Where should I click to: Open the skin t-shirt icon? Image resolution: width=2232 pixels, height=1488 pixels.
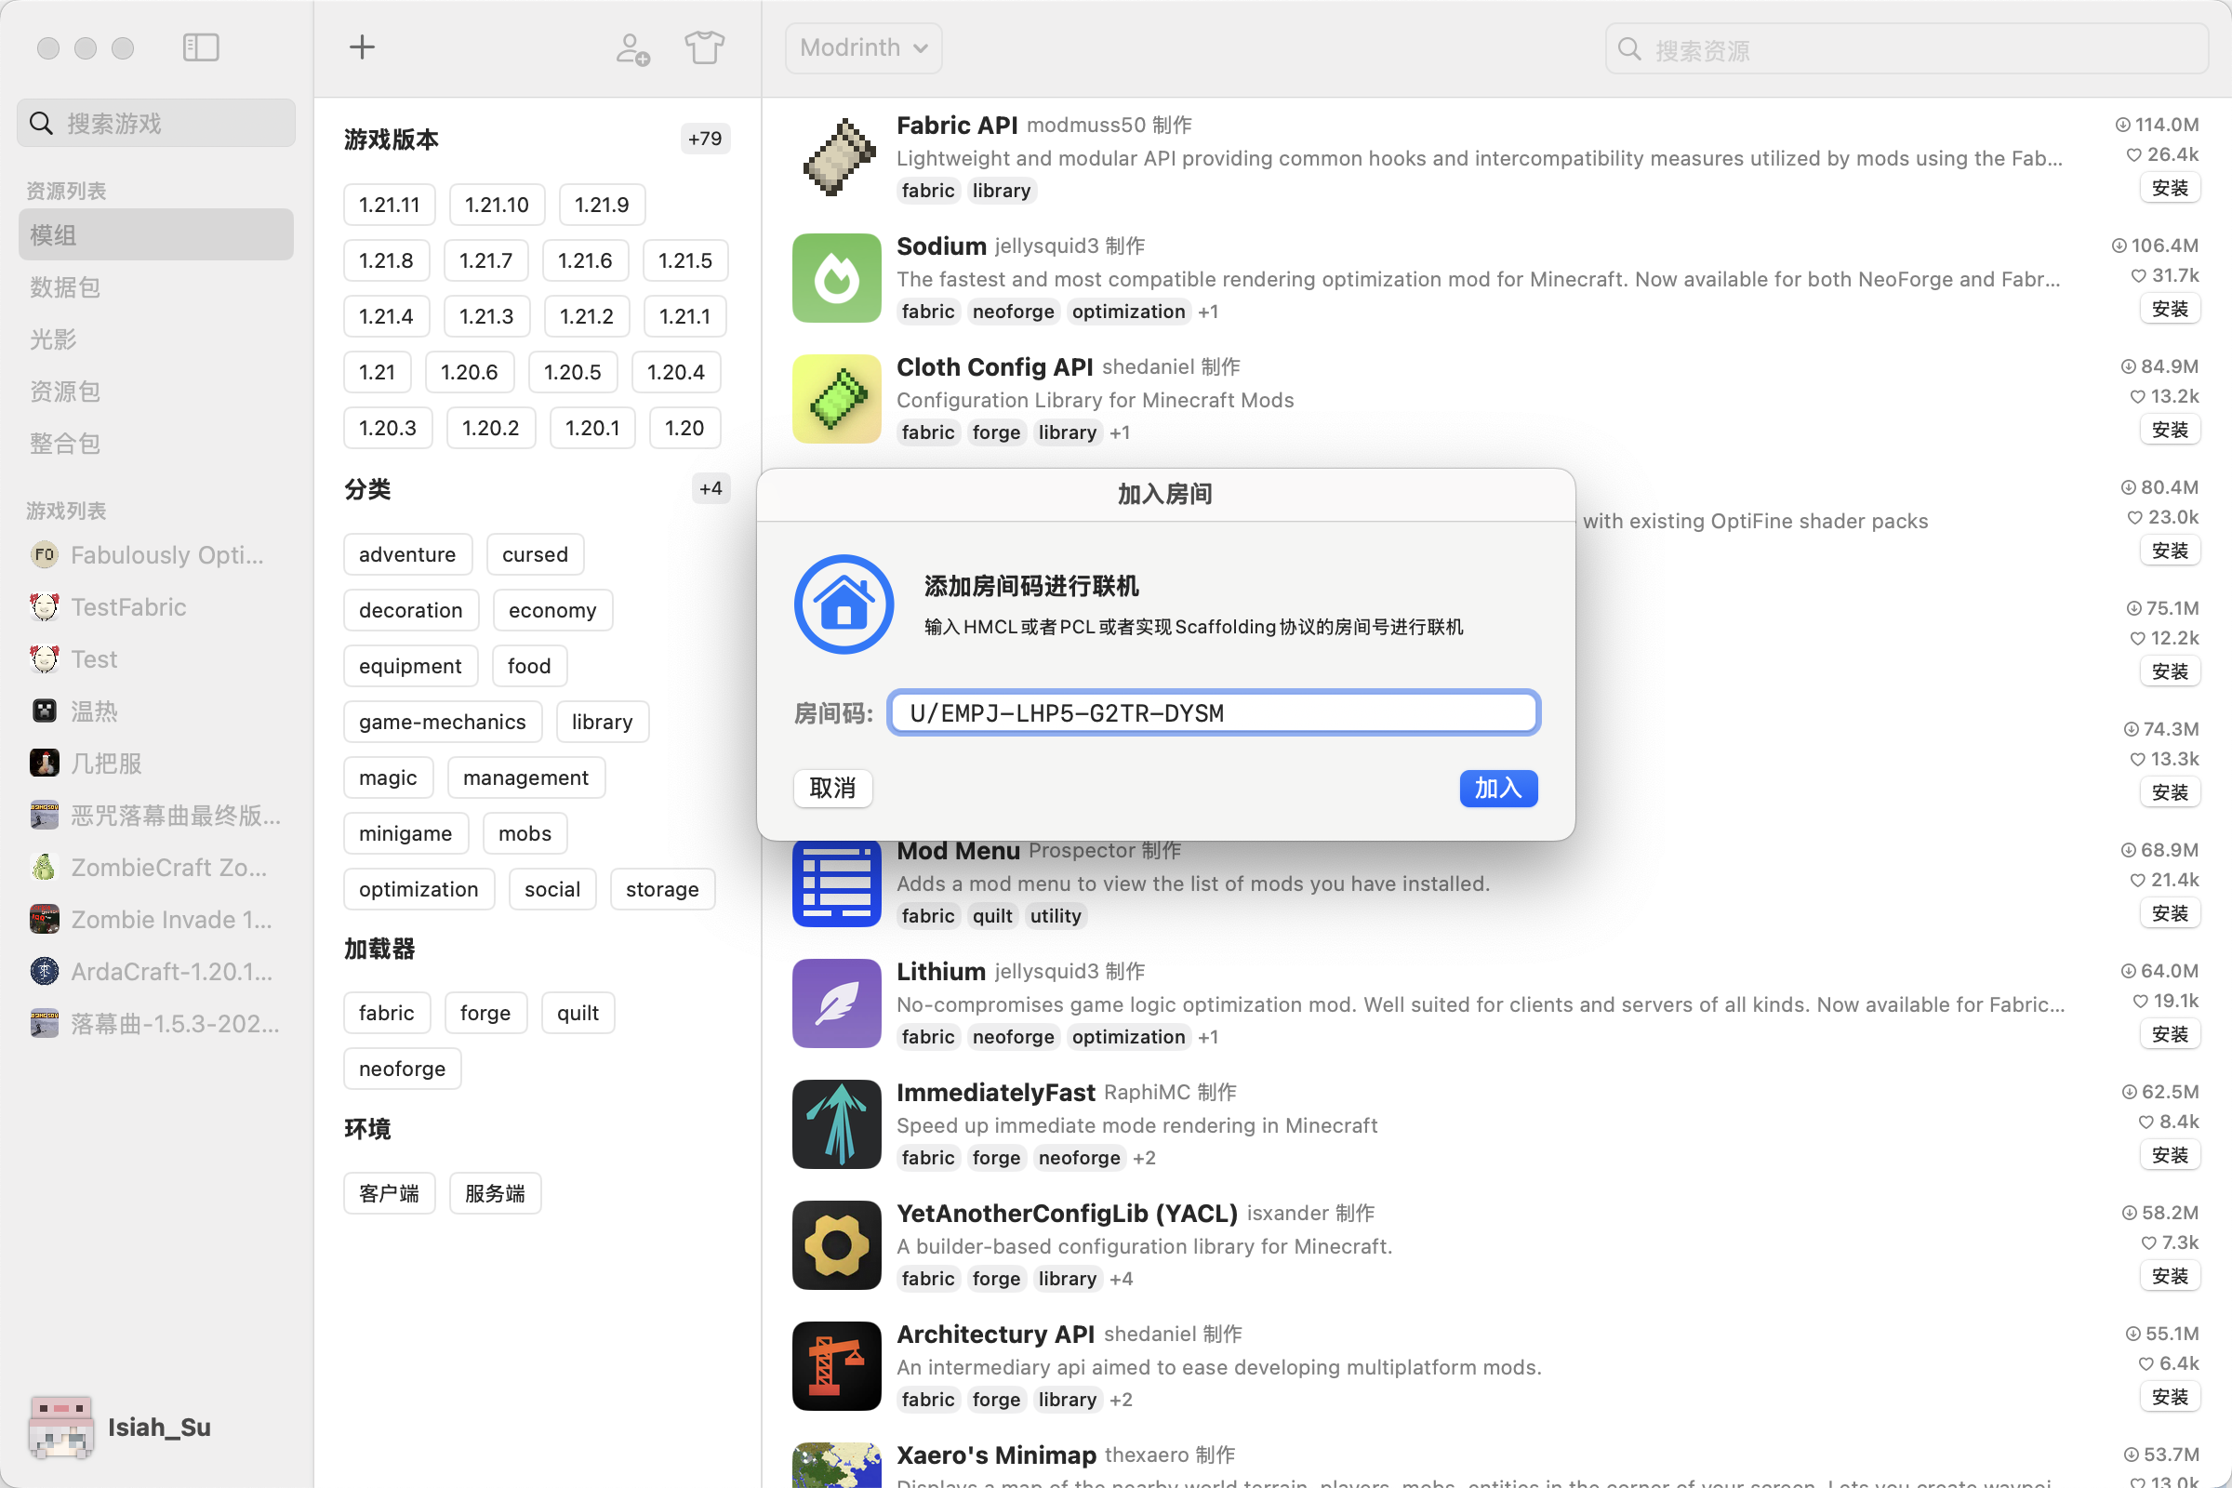[x=704, y=47]
